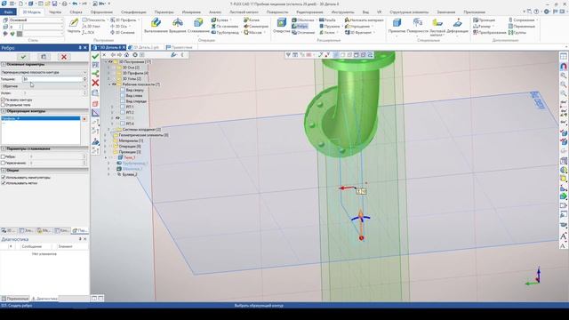Screen dimensions: 569x320
Task: Collapse the Основные параметры section
Action: (4, 65)
